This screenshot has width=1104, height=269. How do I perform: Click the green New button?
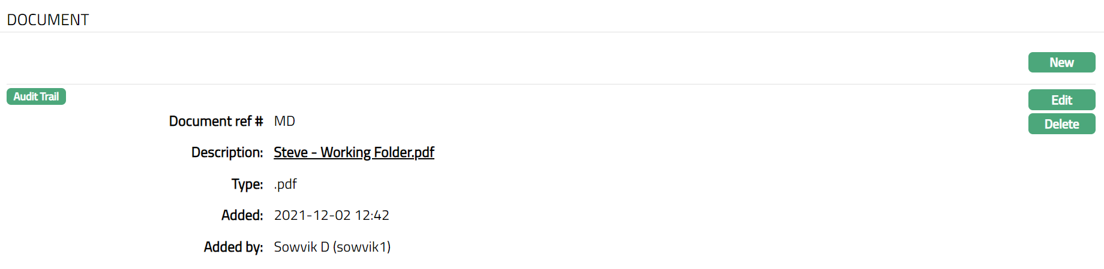[x=1061, y=62]
